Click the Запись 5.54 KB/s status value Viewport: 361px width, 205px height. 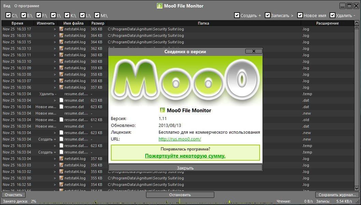344,201
